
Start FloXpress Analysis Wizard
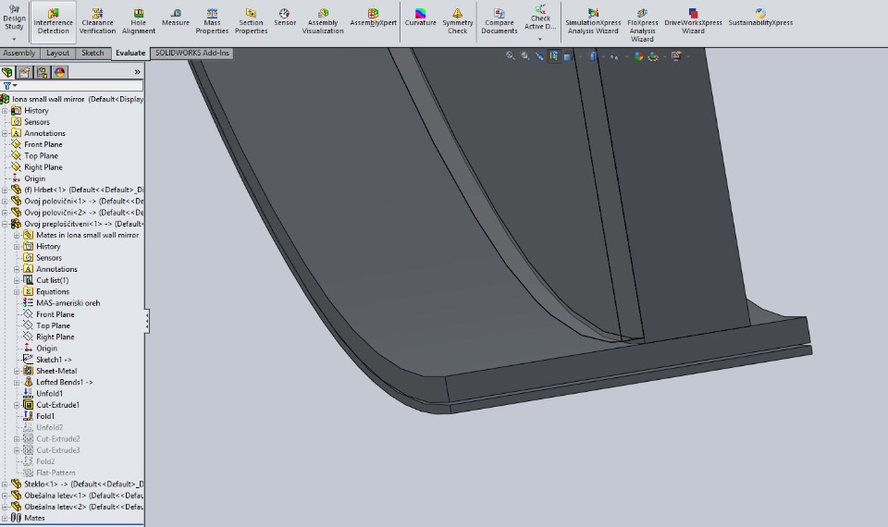[x=642, y=25]
